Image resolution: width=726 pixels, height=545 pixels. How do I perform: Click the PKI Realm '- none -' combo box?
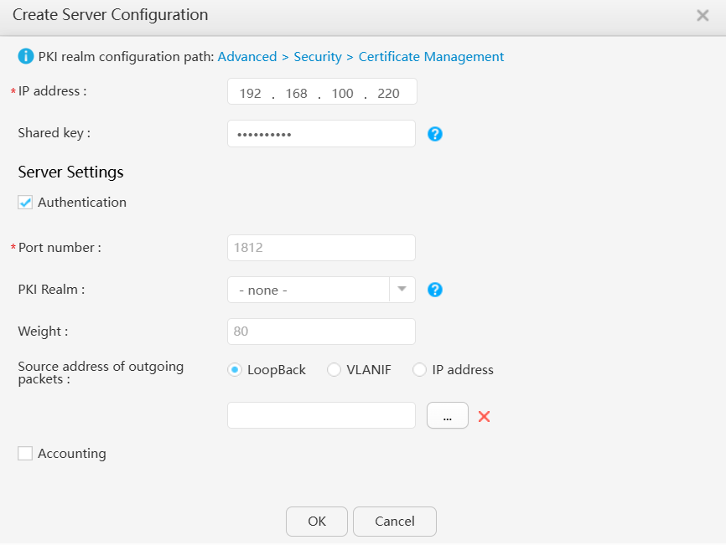pyautogui.click(x=321, y=290)
